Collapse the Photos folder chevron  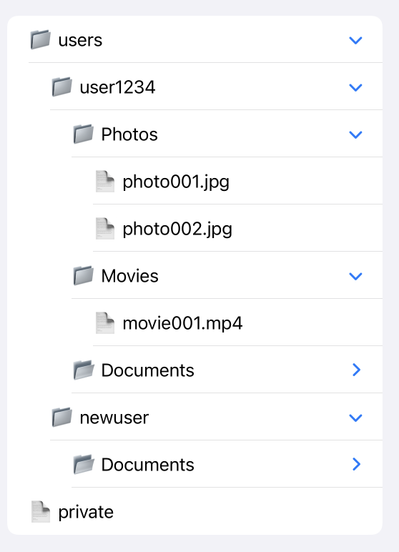(x=355, y=134)
